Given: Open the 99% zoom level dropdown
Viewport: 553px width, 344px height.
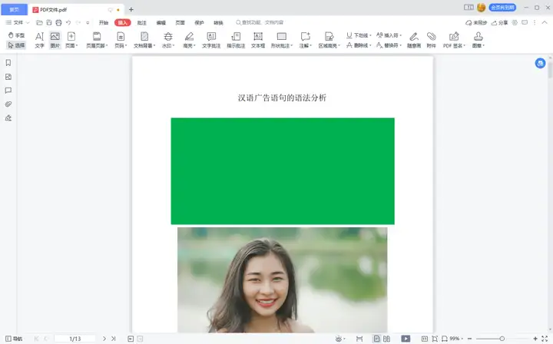Looking at the screenshot, I should coord(456,339).
